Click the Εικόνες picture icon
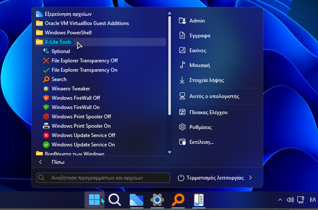Viewport: 318px width, 210px height. [182, 50]
